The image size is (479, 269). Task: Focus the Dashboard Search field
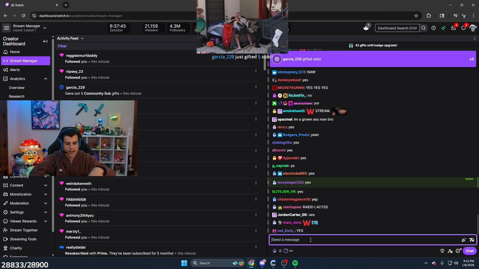tap(397, 28)
